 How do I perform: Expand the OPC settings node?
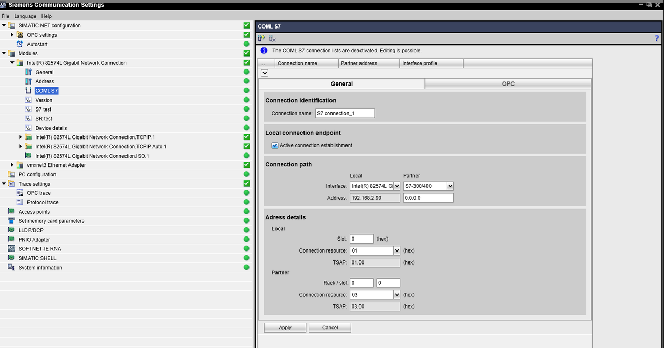pos(12,35)
